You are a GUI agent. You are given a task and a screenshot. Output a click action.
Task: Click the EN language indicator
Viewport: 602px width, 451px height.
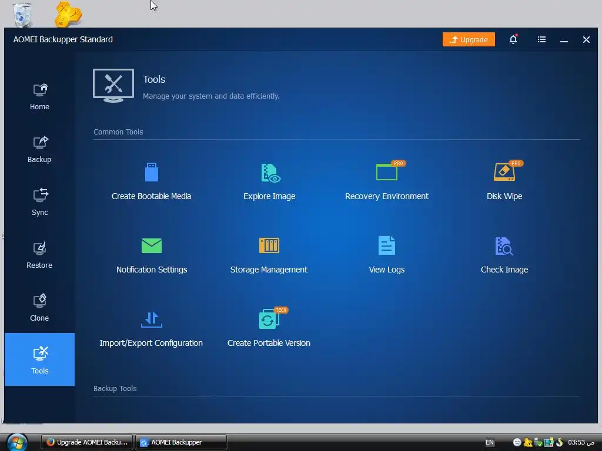490,442
